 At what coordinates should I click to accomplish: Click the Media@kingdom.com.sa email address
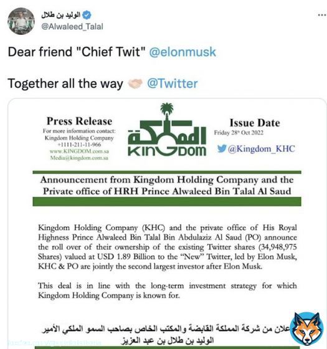point(79,158)
